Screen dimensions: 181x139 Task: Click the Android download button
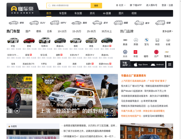[157, 64]
